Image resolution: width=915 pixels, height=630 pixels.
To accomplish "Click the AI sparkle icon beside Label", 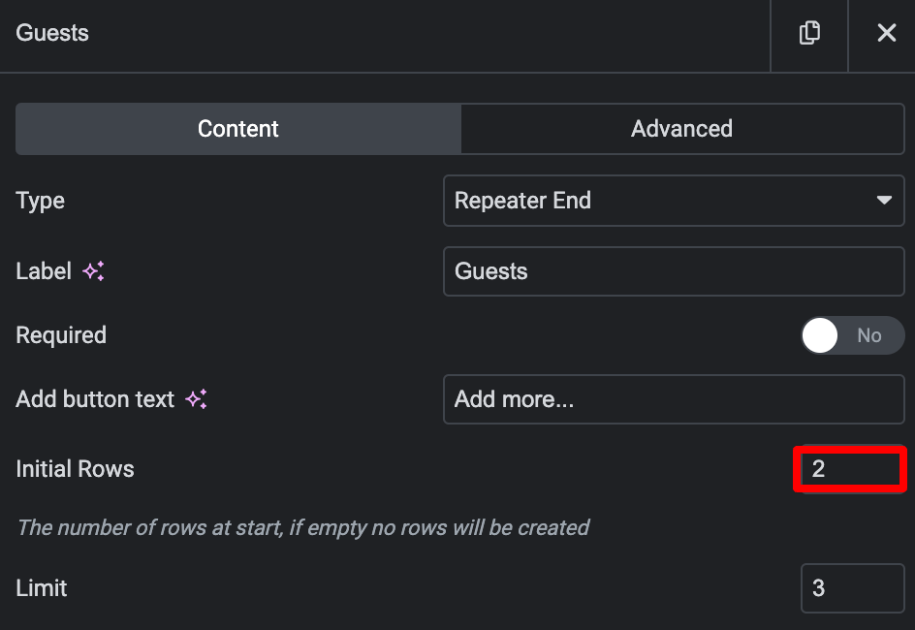I will (x=93, y=271).
